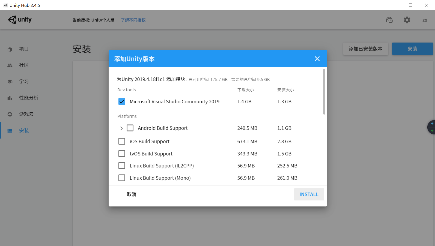Open the 项目 tab
Screen dimensions: 435x246
click(24, 49)
